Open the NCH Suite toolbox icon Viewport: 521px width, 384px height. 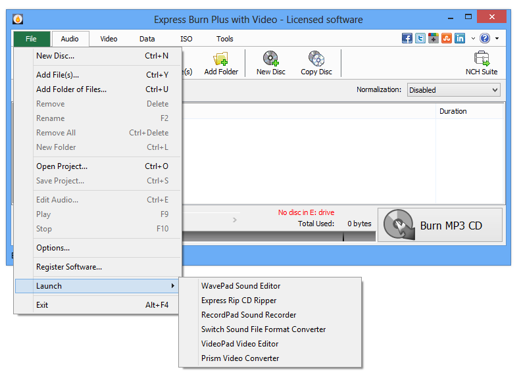coord(482,63)
